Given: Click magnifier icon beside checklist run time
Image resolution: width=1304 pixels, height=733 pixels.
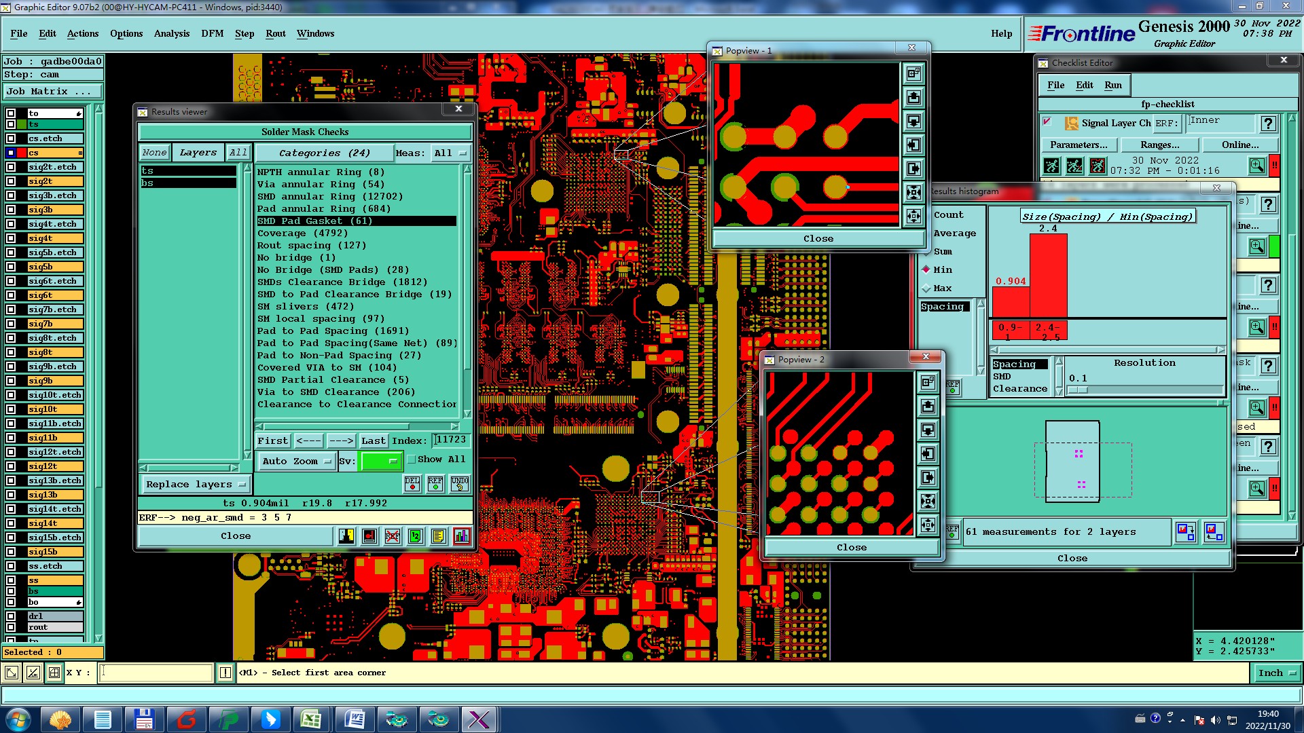Looking at the screenshot, I should click(1256, 165).
